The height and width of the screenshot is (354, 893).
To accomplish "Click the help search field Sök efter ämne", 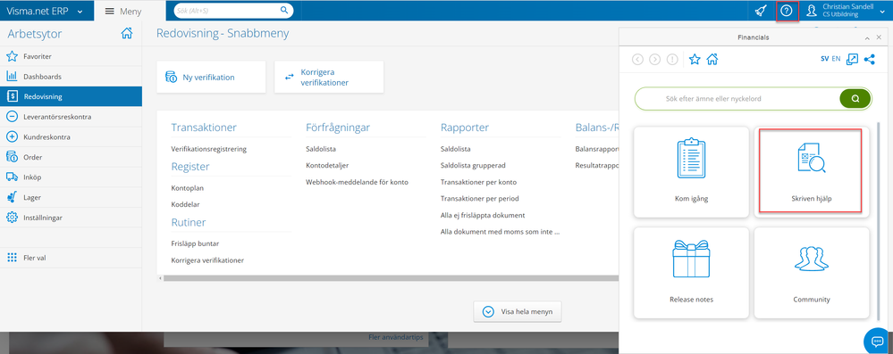I will [738, 98].
